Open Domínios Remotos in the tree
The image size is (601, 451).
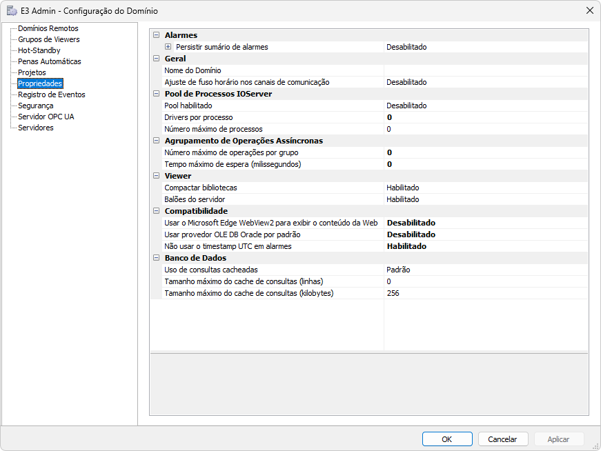point(48,28)
